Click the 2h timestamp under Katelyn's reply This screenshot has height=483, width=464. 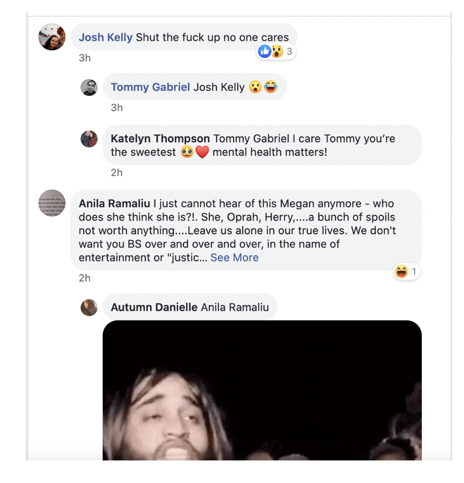117,172
